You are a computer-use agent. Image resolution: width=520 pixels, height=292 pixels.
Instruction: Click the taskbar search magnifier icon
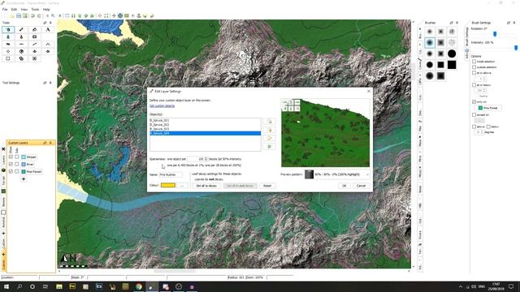tap(19, 286)
